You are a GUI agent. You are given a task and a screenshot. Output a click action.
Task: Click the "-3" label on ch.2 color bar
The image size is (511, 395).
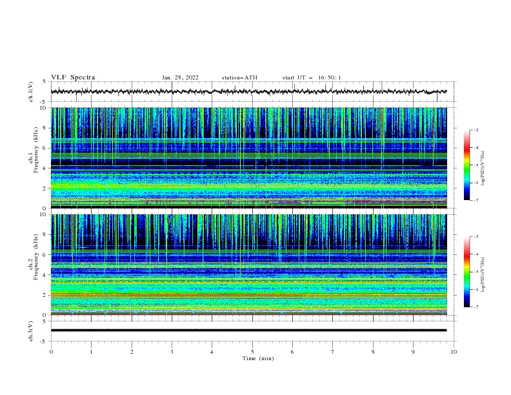point(476,237)
